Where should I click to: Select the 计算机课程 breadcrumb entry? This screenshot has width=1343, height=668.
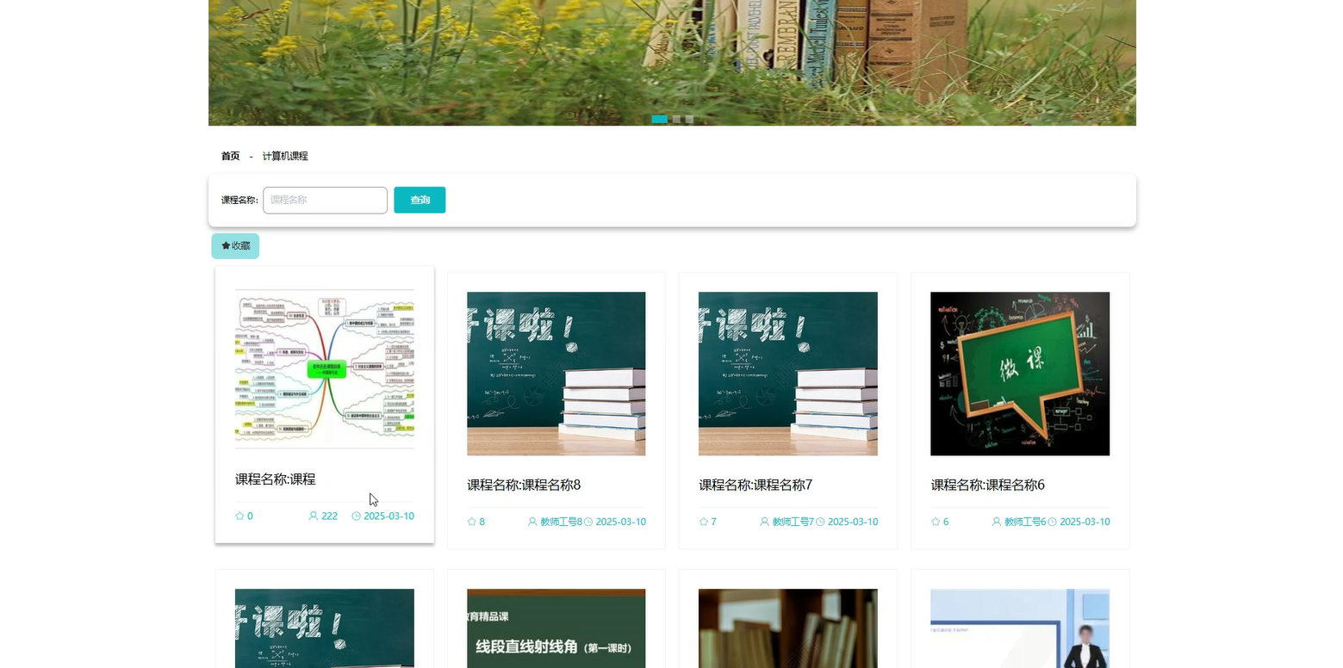click(x=285, y=156)
